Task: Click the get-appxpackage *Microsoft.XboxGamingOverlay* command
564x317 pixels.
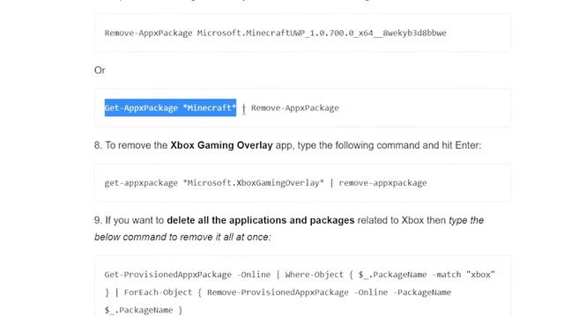Action: pos(265,183)
